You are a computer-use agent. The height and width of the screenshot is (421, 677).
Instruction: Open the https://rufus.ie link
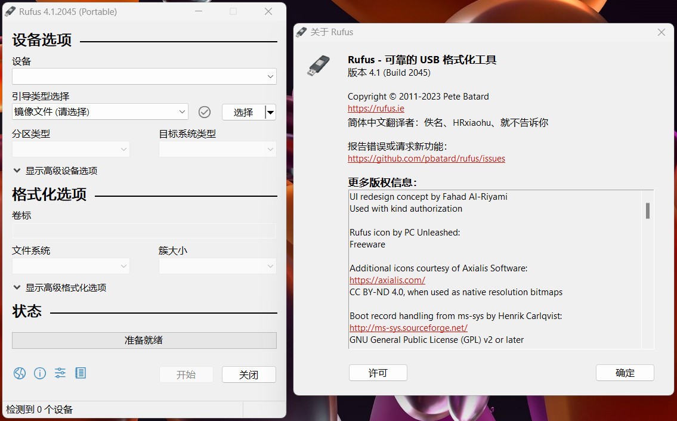(x=376, y=109)
